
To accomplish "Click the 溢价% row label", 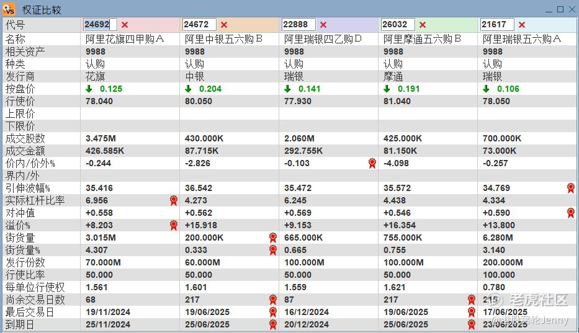I will tap(18, 225).
